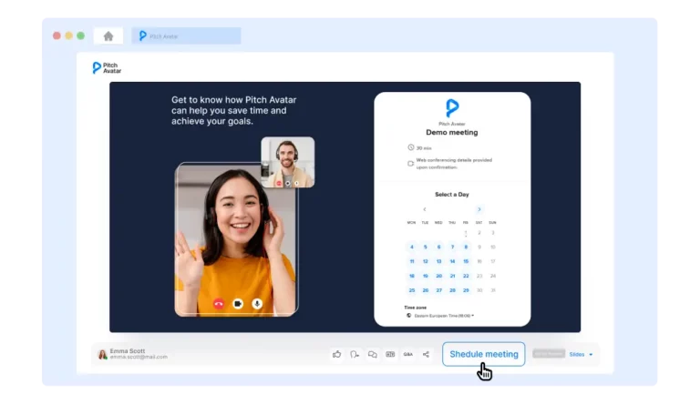
Task: Click the red hang-up call icon
Action: (x=219, y=304)
